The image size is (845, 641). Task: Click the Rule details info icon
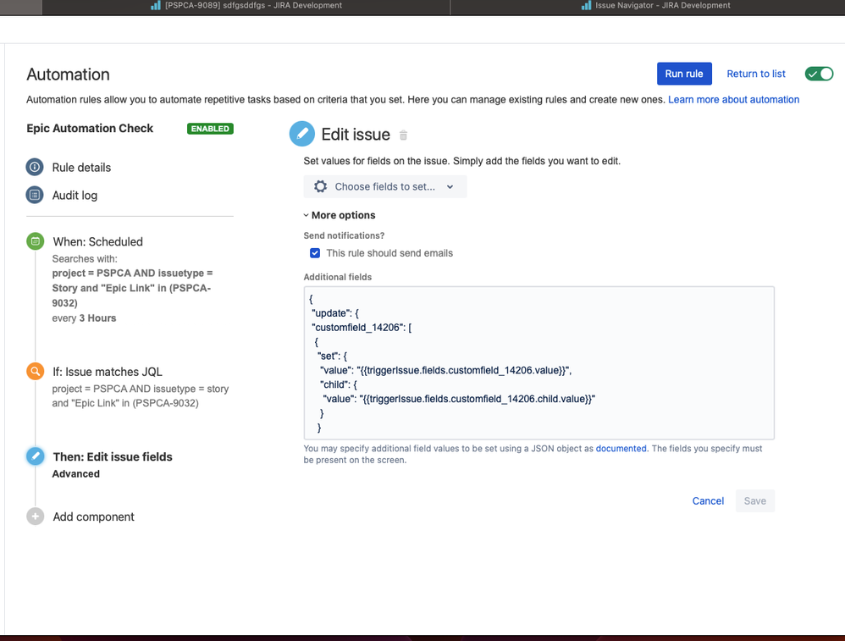(35, 167)
